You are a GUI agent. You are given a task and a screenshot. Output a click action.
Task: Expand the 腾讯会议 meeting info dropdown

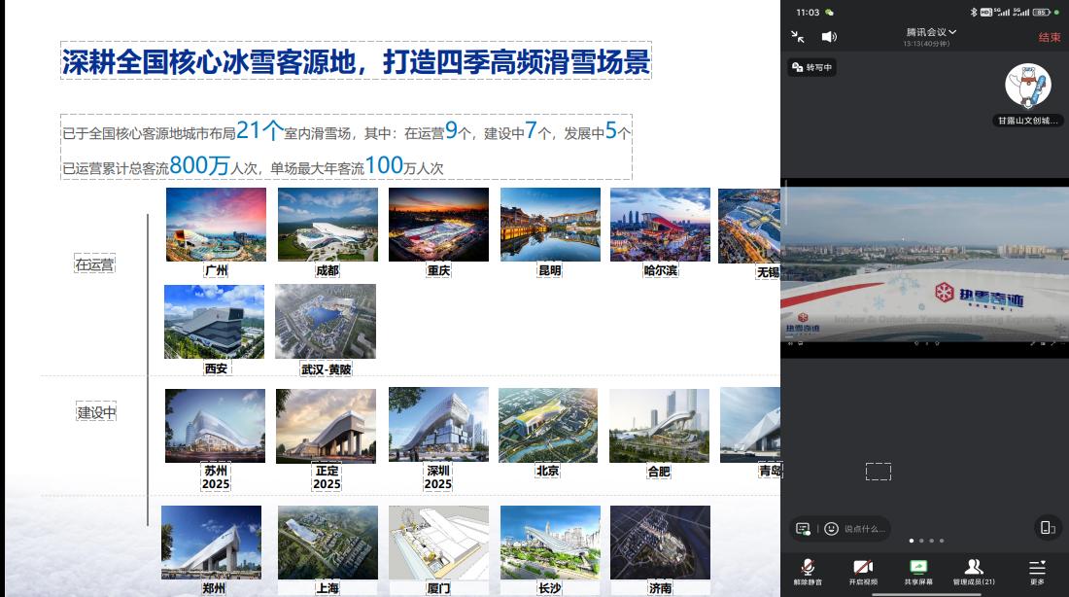tap(930, 32)
